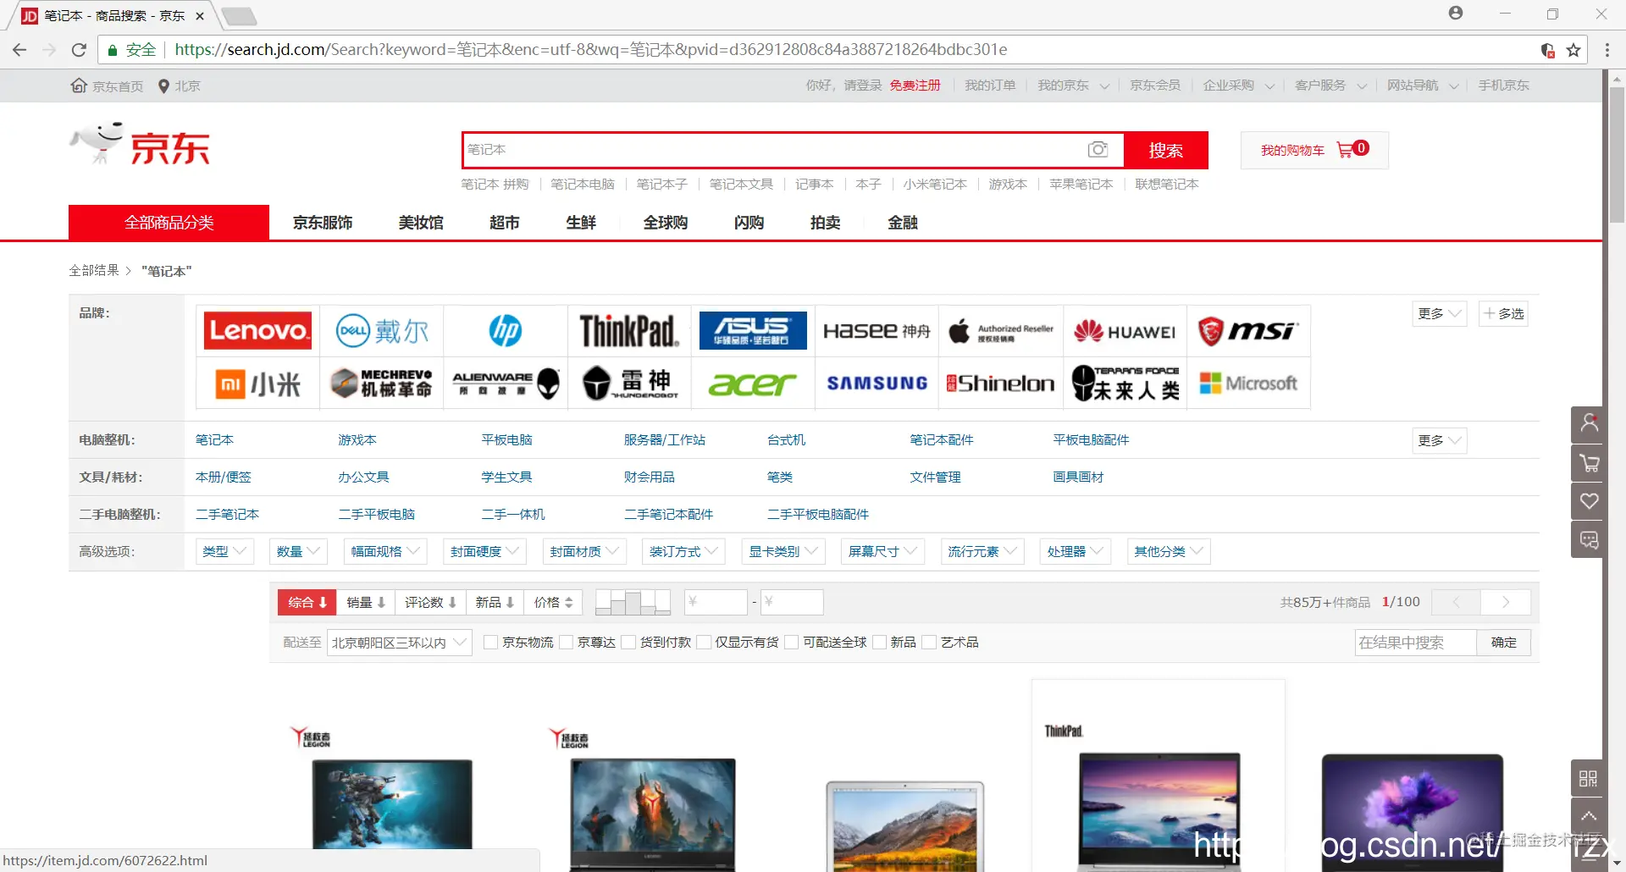Open the sidebar favorites heart icon
Image resolution: width=1626 pixels, height=872 pixels.
click(1589, 501)
